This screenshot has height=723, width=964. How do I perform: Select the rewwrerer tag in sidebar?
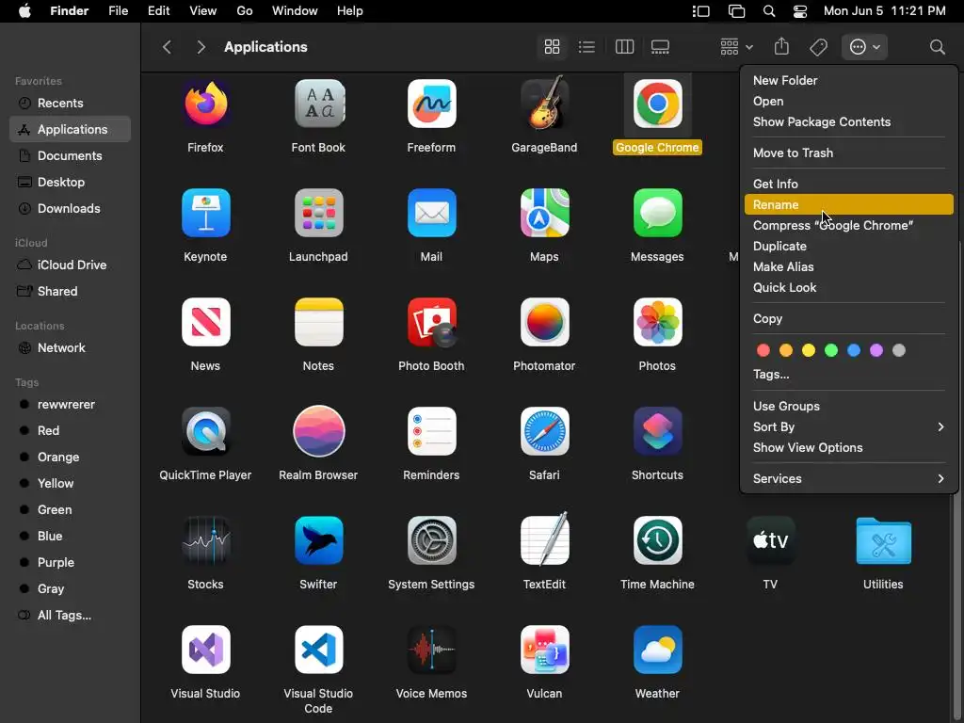point(70,405)
